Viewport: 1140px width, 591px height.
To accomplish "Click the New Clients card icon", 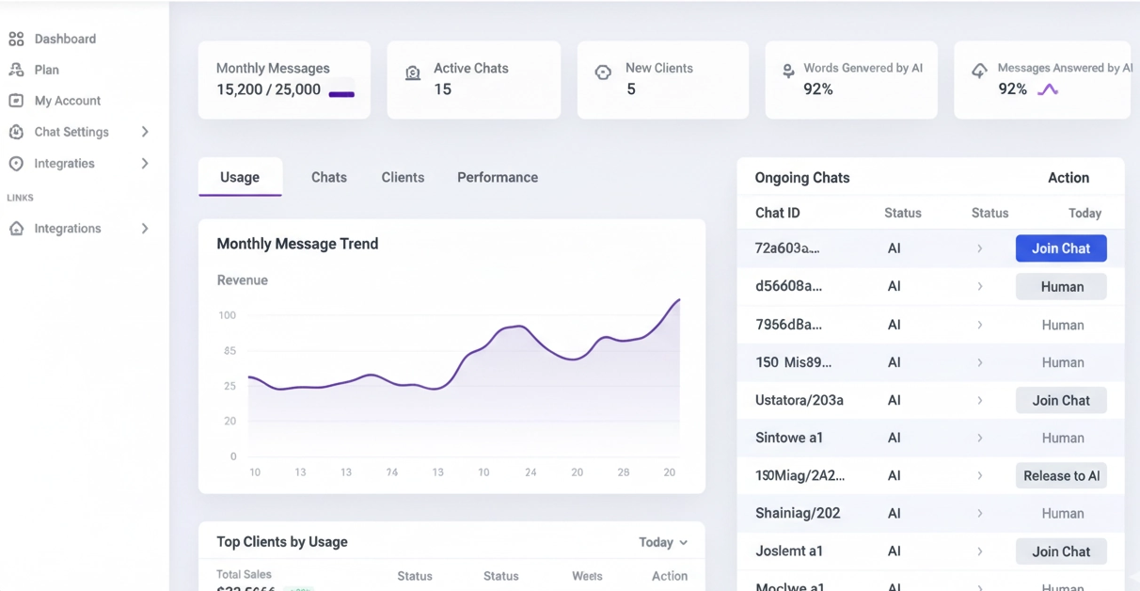I will click(603, 72).
